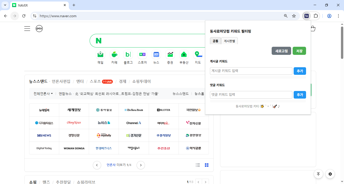
Task: Switch newsstand to list view
Action: [198, 165]
